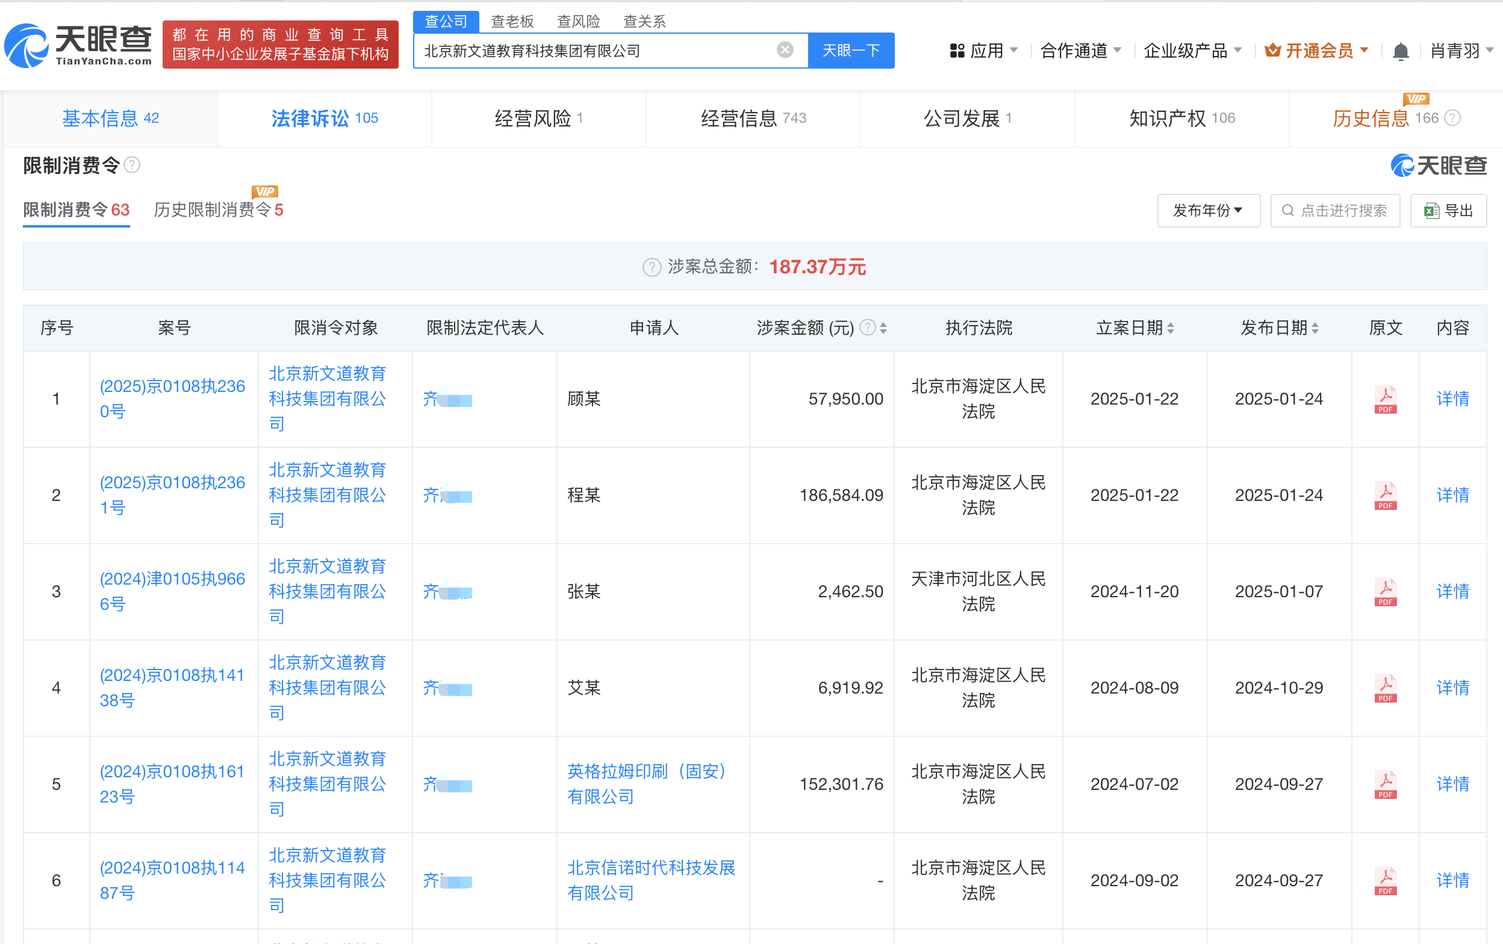This screenshot has width=1503, height=944.
Task: Switch to 历史限制消费令 tab
Action: point(218,210)
